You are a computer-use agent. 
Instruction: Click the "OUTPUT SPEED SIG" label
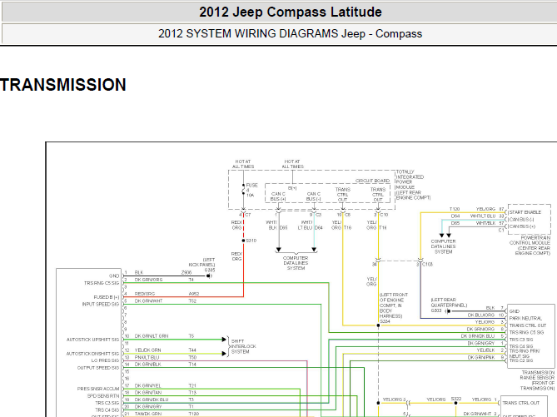pyautogui.click(x=98, y=368)
